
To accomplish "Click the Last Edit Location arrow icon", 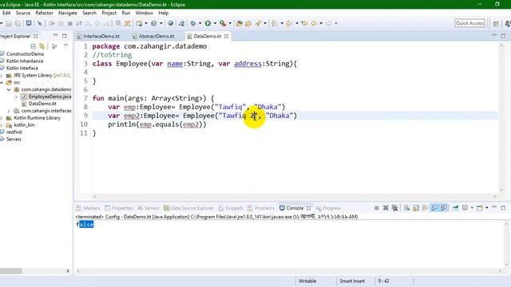I will (304, 23).
